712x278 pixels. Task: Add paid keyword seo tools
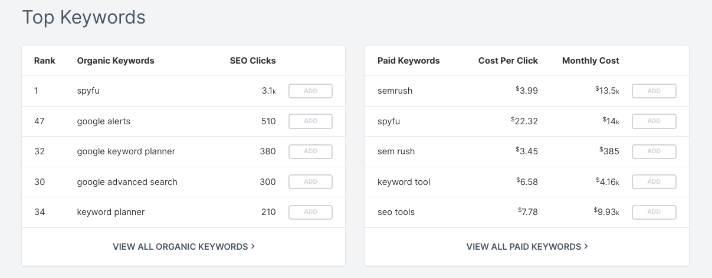[x=654, y=212]
